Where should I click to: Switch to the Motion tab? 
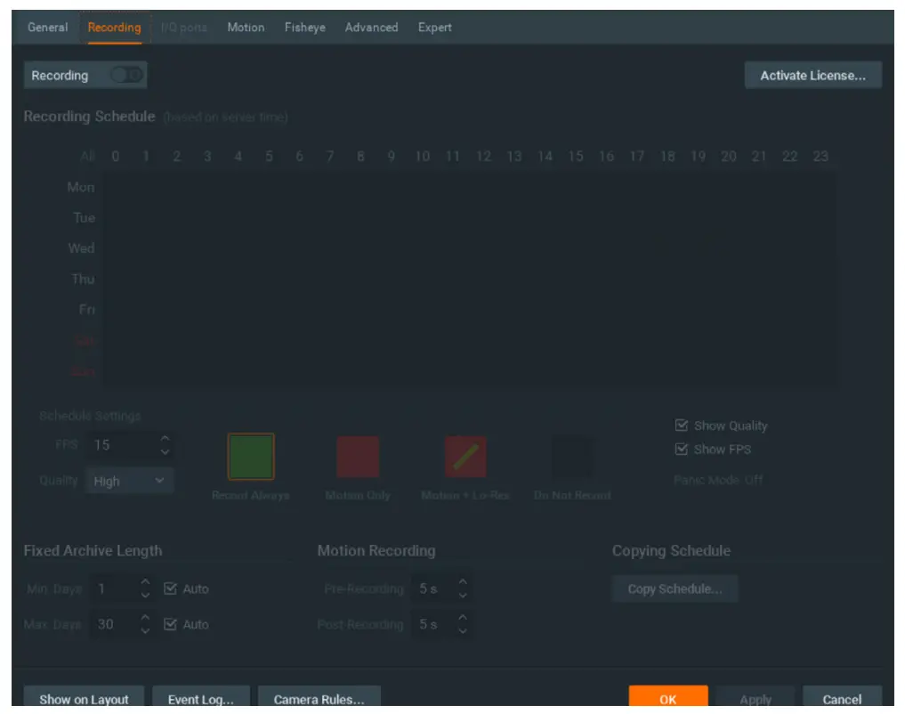click(246, 28)
